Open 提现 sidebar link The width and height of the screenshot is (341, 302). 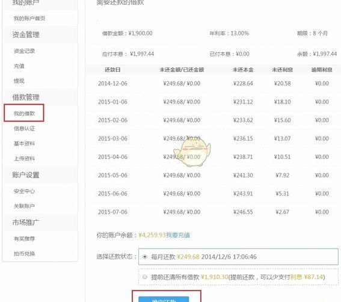coord(19,81)
